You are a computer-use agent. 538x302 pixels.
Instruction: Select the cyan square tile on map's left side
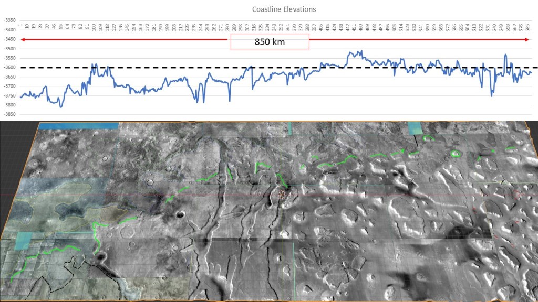tap(24, 241)
